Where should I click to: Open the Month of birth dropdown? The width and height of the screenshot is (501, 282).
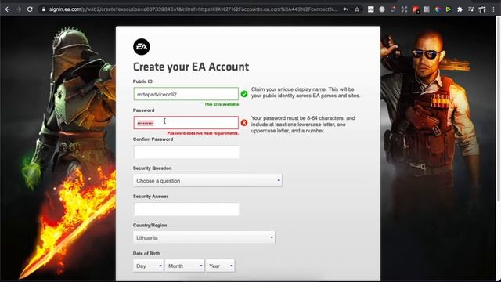[185, 266]
